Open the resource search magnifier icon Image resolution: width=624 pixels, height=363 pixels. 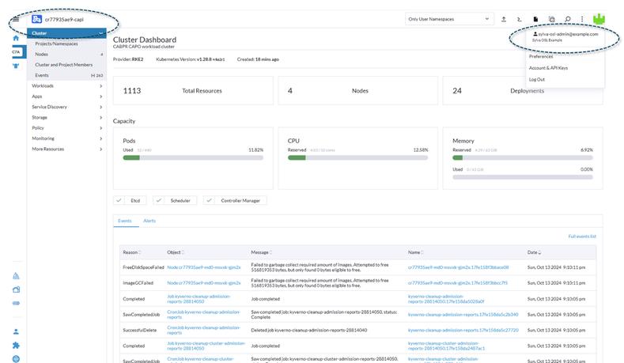click(567, 19)
